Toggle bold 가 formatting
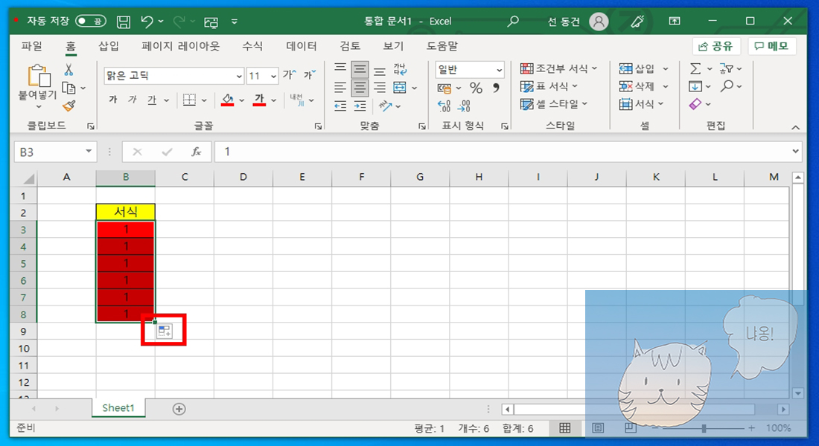The width and height of the screenshot is (819, 446). [x=113, y=100]
